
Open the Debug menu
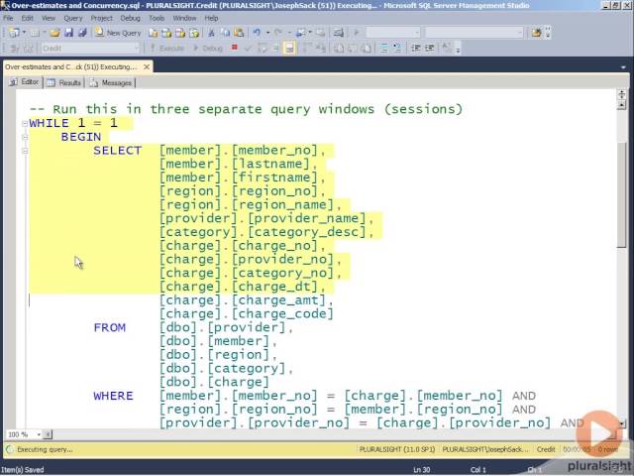(130, 18)
